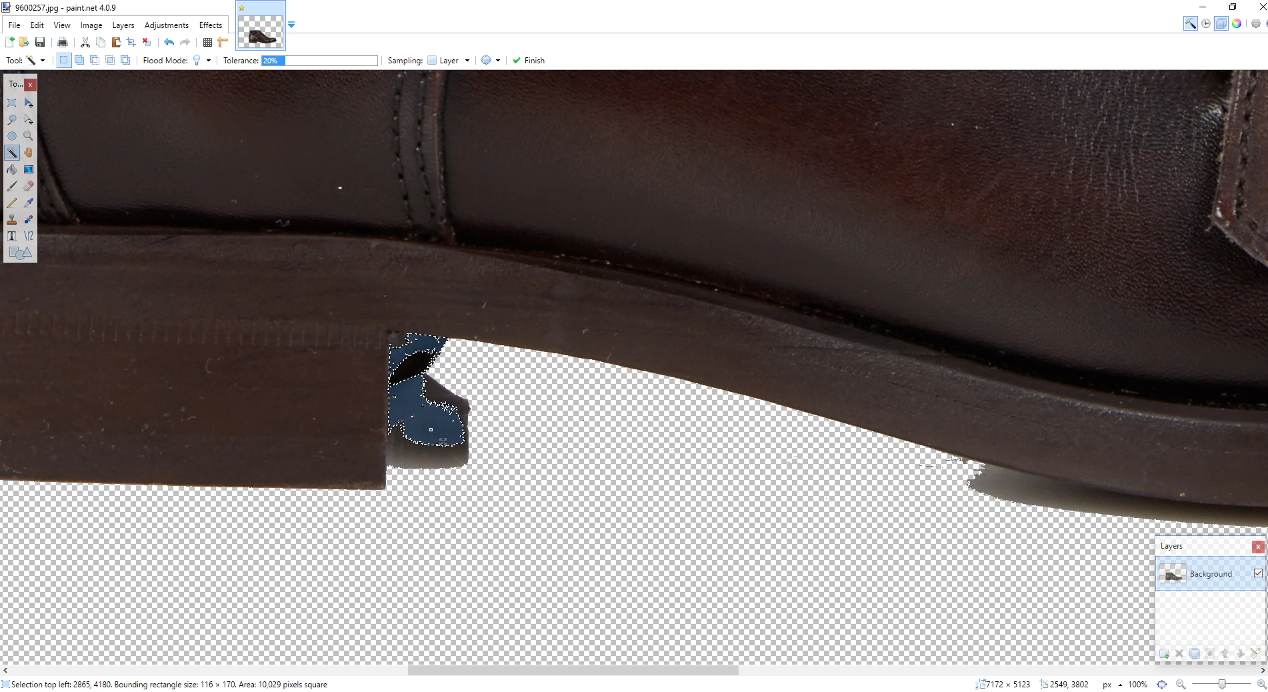The image size is (1268, 692).
Task: Select the Paint Bucket tool
Action: pyautogui.click(x=12, y=169)
